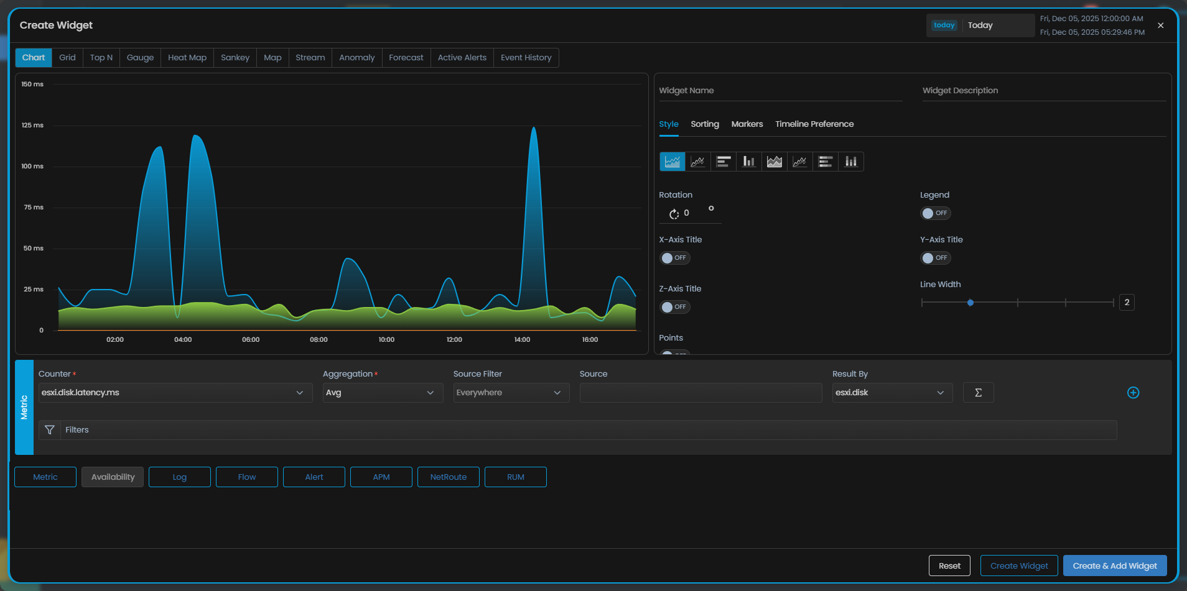Expand the Aggregation dropdown showing Avg
Image resolution: width=1187 pixels, height=591 pixels.
[x=382, y=393]
